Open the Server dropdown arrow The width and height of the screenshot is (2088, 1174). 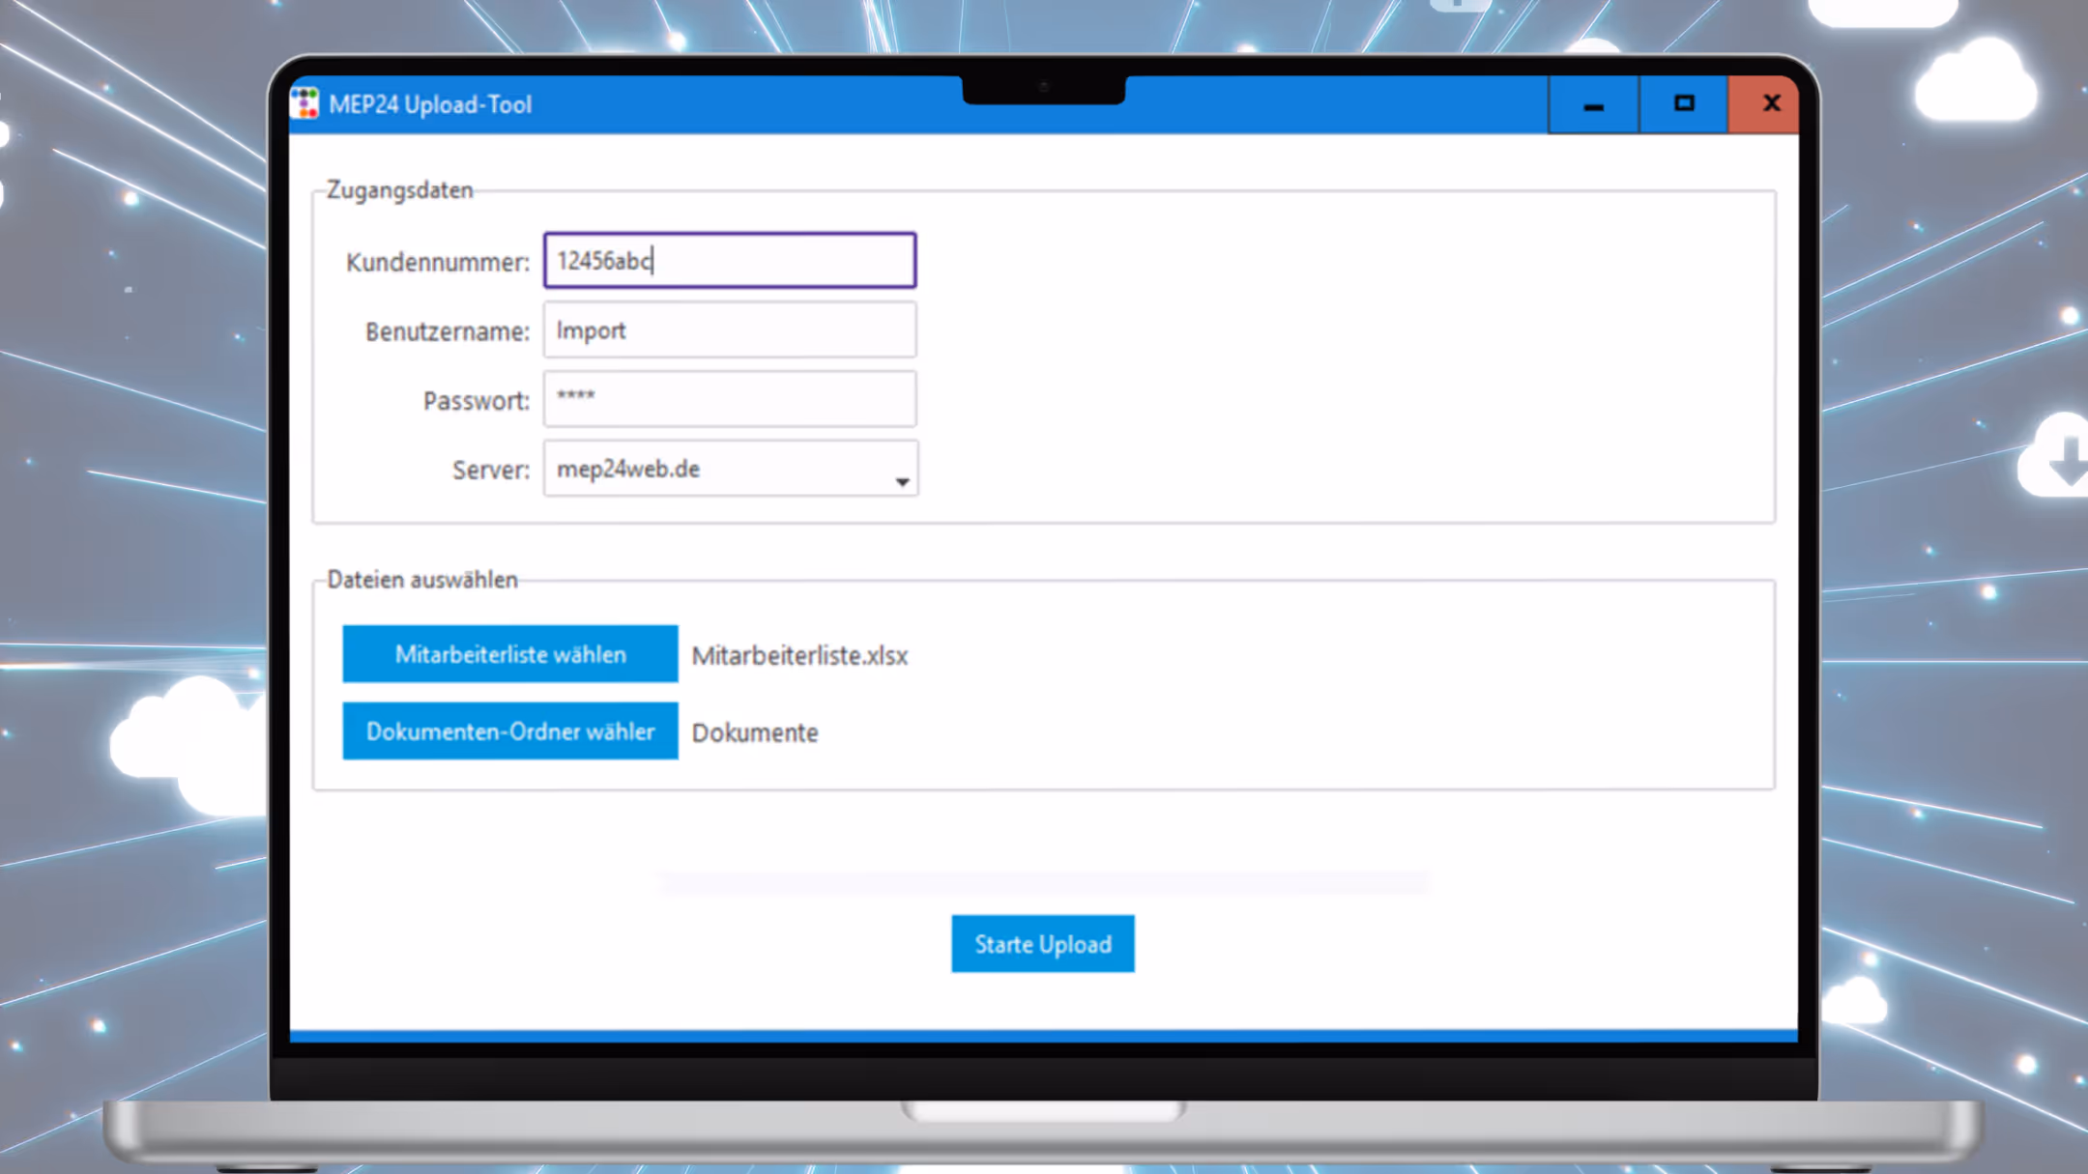pyautogui.click(x=901, y=481)
